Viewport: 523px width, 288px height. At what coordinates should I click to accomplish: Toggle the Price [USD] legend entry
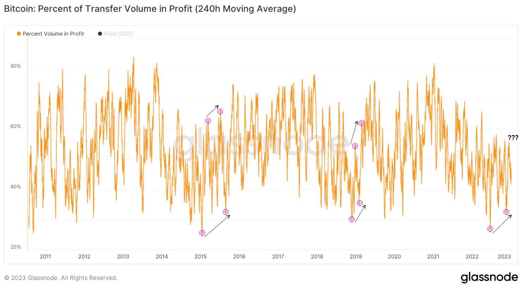tap(115, 34)
